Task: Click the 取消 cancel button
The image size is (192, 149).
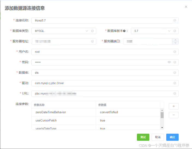Action: [158, 137]
